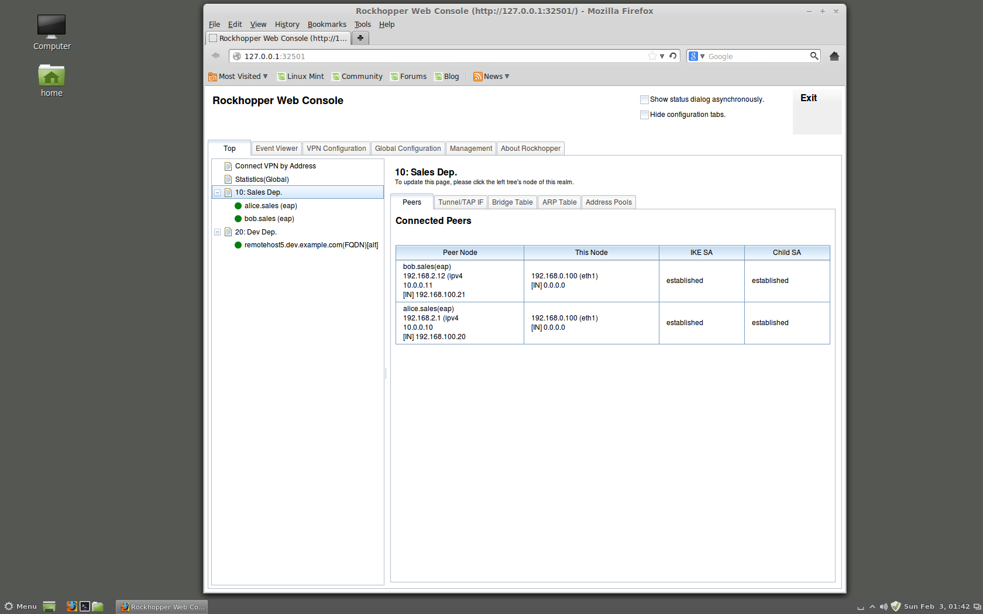The width and height of the screenshot is (983, 614).
Task: Switch to the Event Viewer tab
Action: 276,149
